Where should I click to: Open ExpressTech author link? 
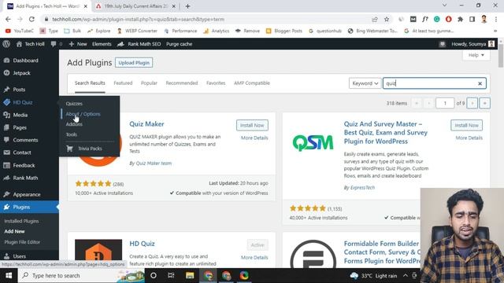(x=362, y=188)
